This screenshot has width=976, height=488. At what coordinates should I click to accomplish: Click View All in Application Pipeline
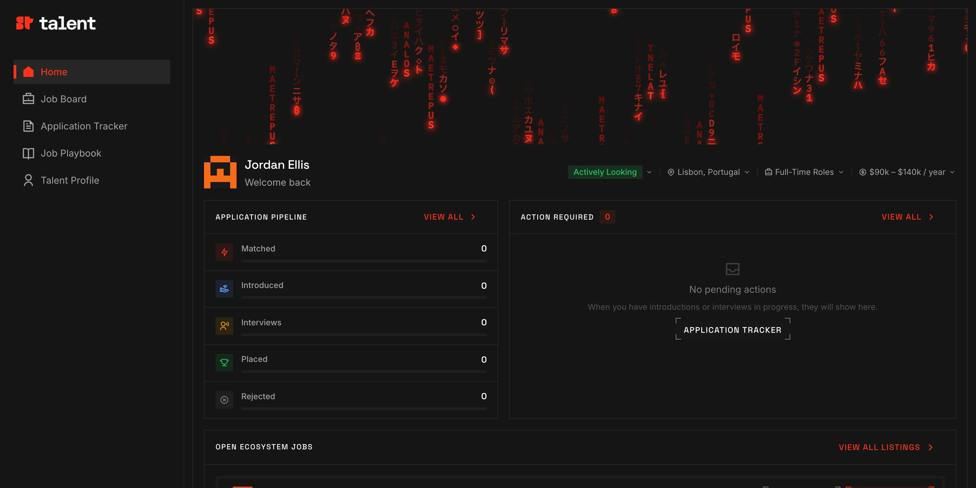click(449, 217)
